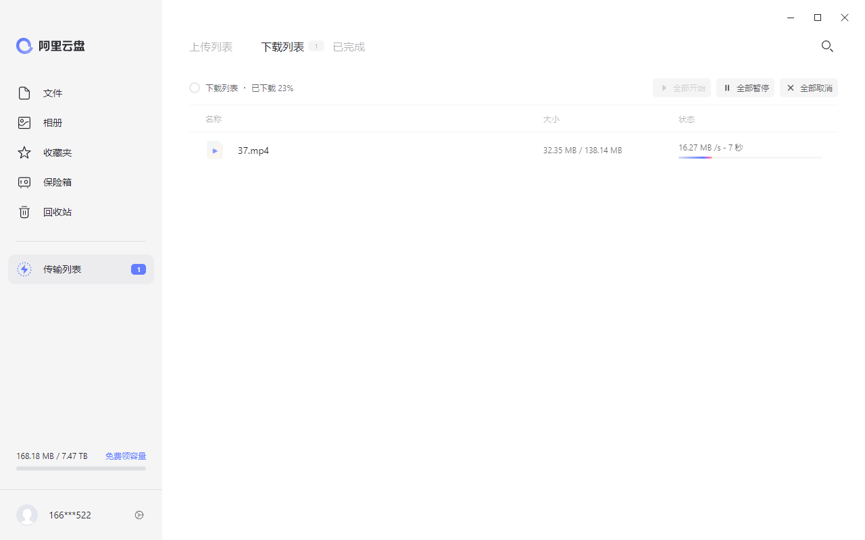Click the storage usage bar

(x=81, y=468)
